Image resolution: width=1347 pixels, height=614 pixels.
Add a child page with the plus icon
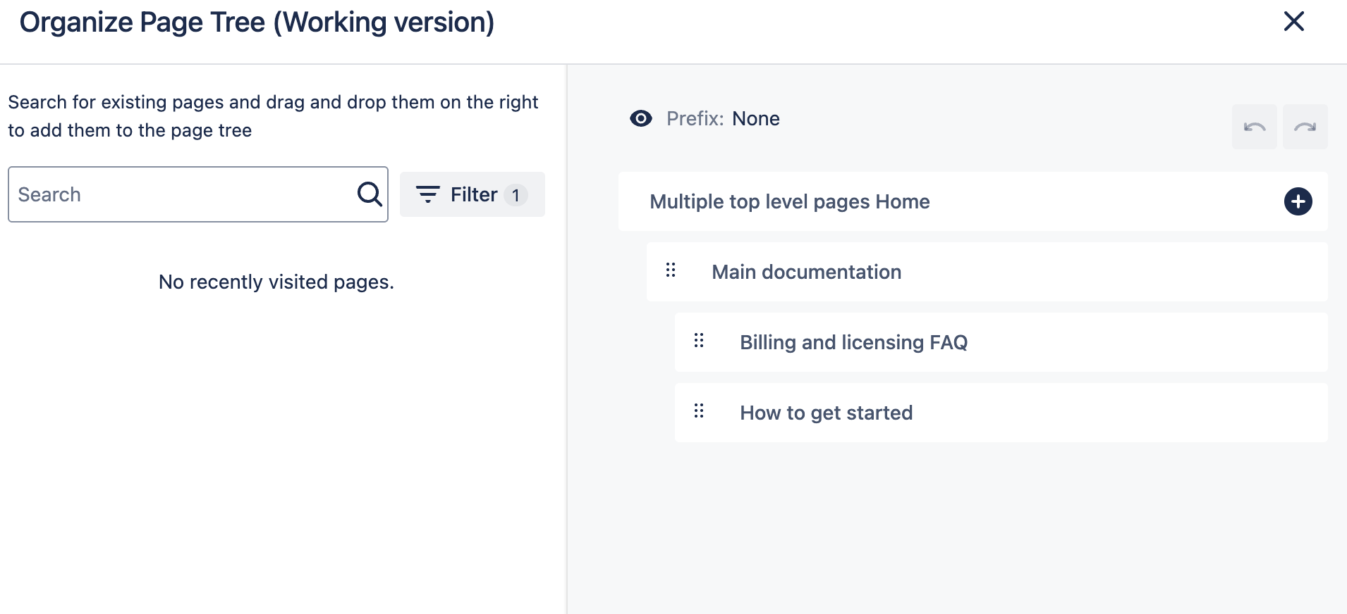(1298, 201)
